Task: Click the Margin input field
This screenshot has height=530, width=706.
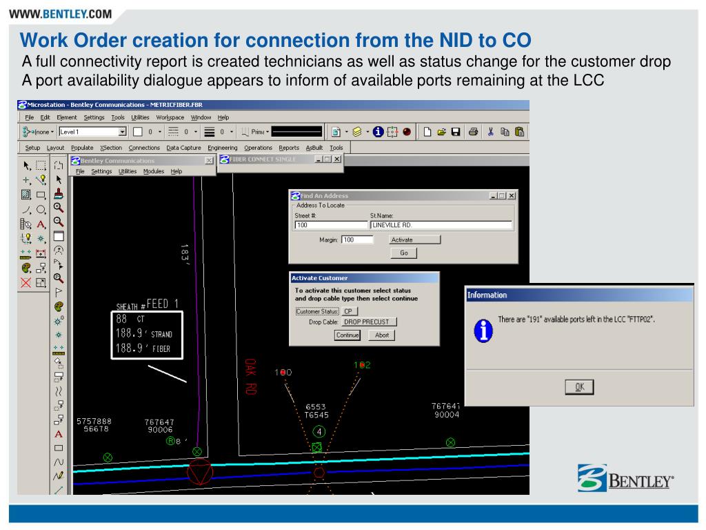Action: click(357, 239)
